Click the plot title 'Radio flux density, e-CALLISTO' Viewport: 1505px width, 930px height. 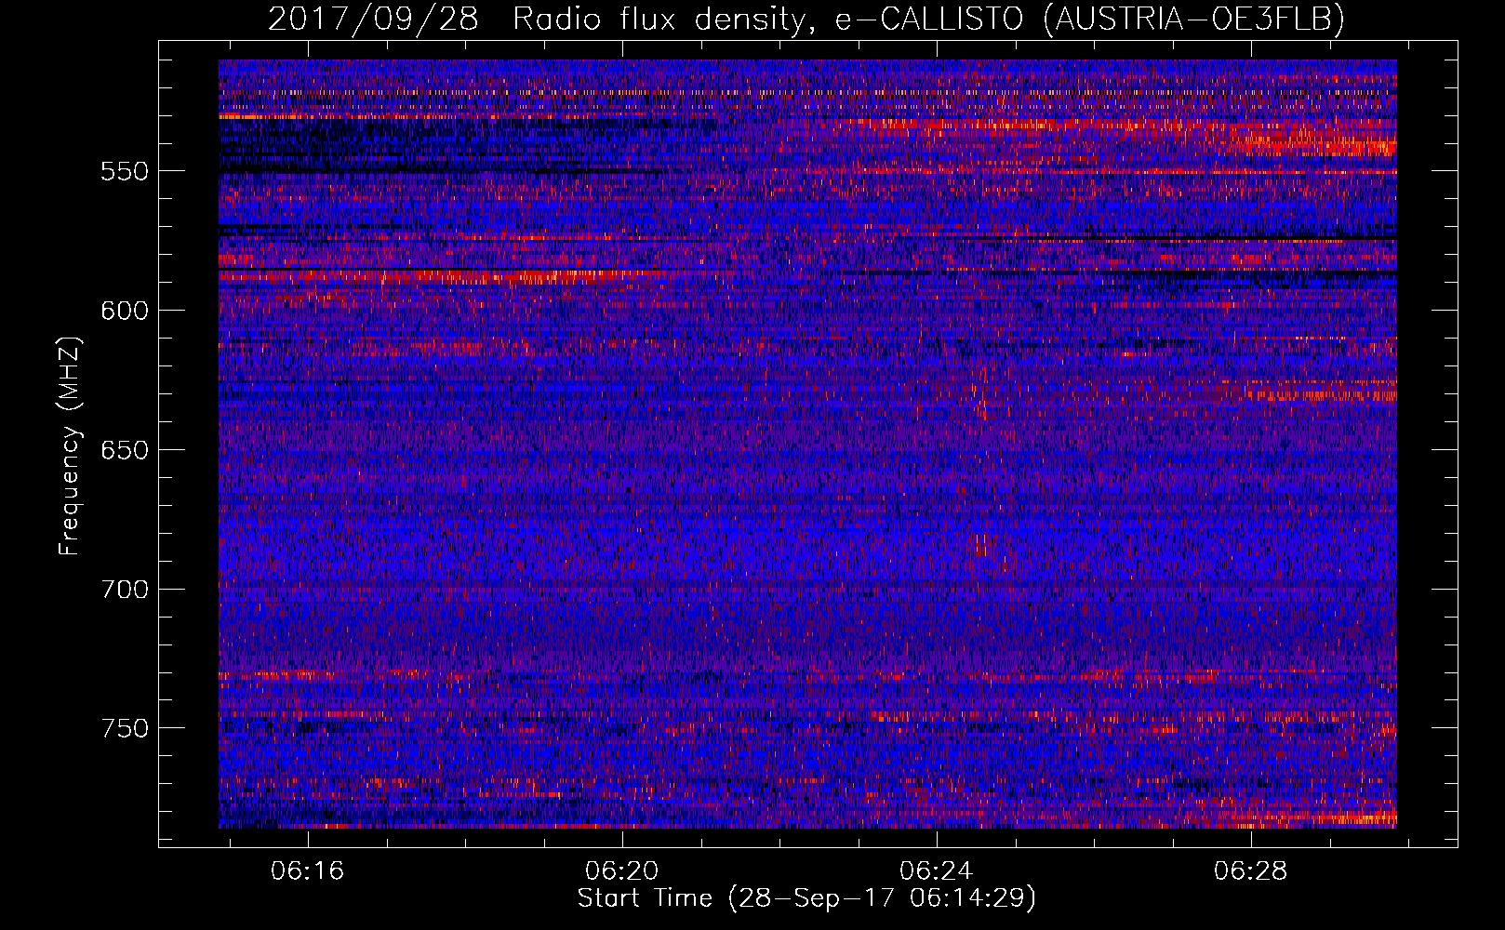click(x=768, y=20)
